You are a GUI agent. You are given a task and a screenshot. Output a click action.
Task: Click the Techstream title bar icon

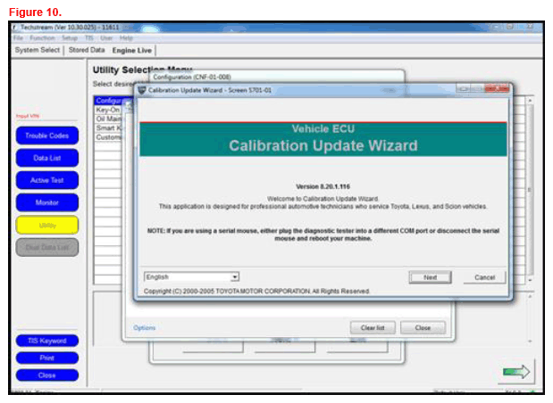click(15, 27)
